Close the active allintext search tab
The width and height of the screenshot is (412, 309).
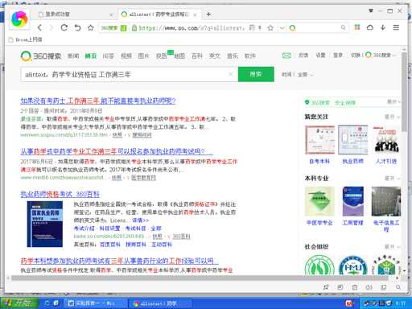(x=195, y=14)
